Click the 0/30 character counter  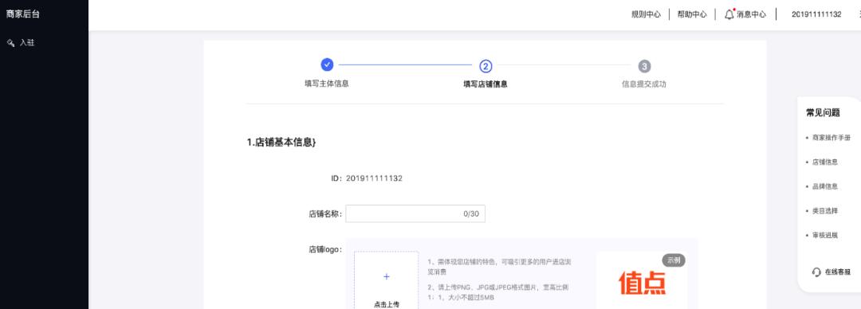[471, 214]
